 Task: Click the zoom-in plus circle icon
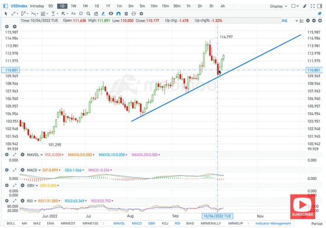point(320,20)
